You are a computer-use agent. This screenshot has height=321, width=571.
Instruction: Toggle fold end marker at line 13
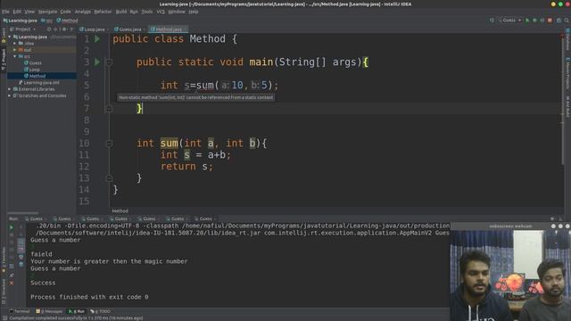109,178
